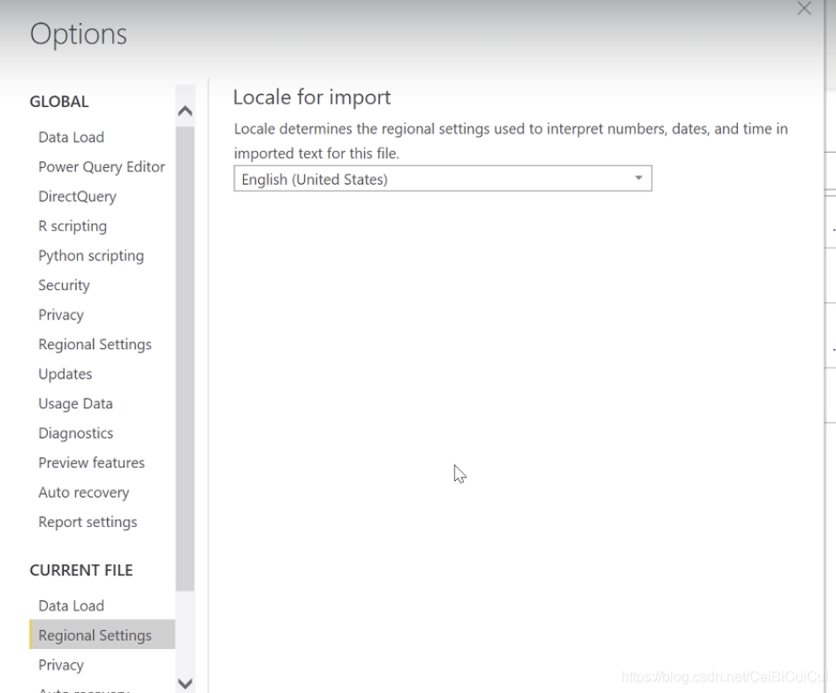The height and width of the screenshot is (693, 836).
Task: Open Global Privacy settings
Action: 61,315
